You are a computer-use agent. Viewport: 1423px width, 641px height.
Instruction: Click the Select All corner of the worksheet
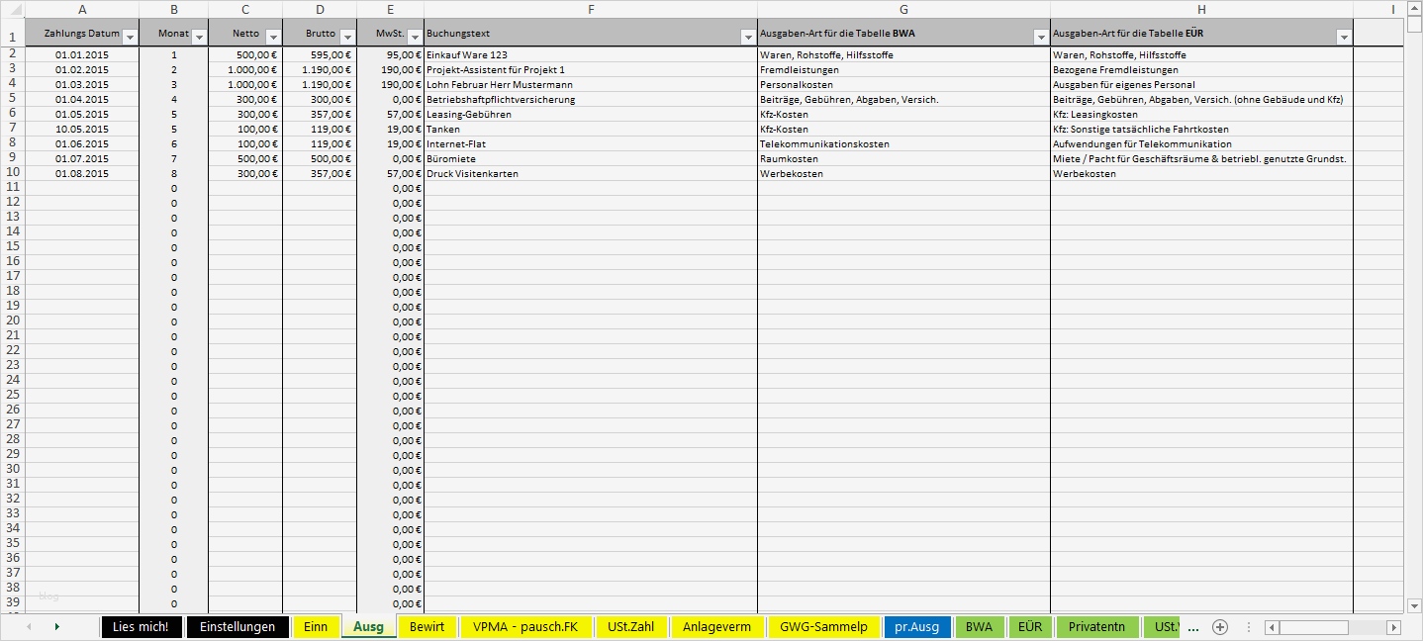pos(14,9)
